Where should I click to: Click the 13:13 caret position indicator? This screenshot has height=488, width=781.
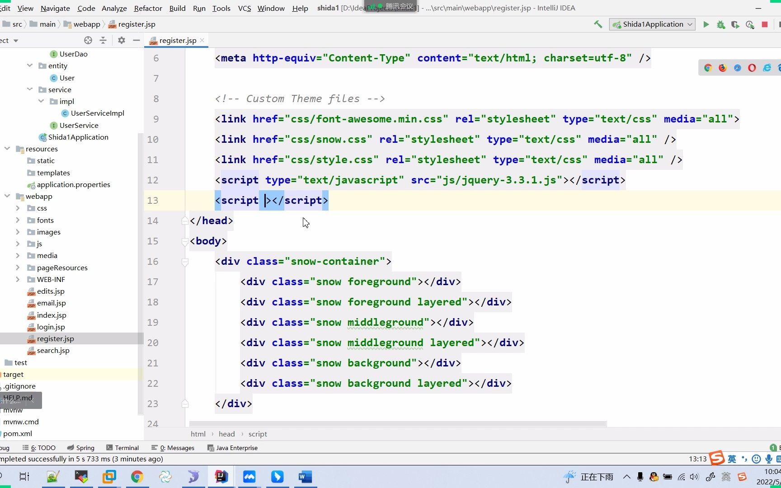[697, 459]
